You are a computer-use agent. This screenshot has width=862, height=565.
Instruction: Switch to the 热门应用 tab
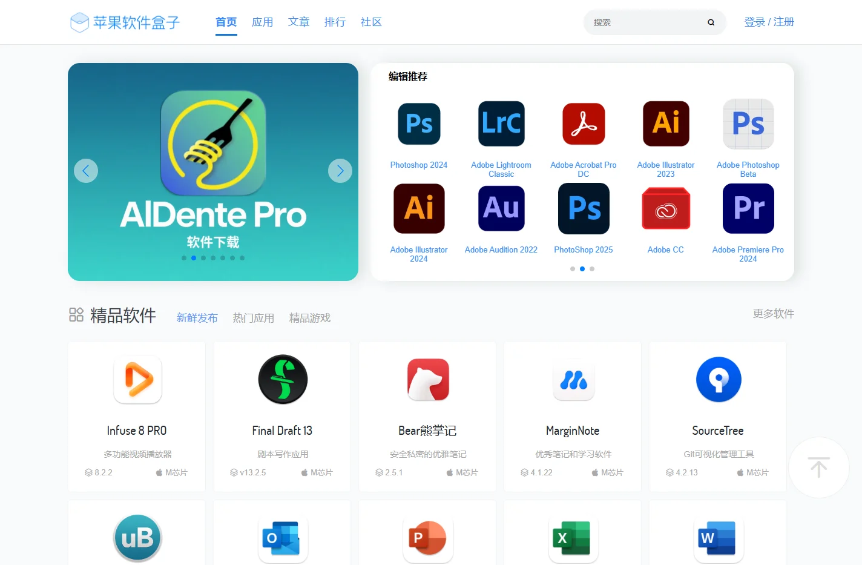click(254, 318)
